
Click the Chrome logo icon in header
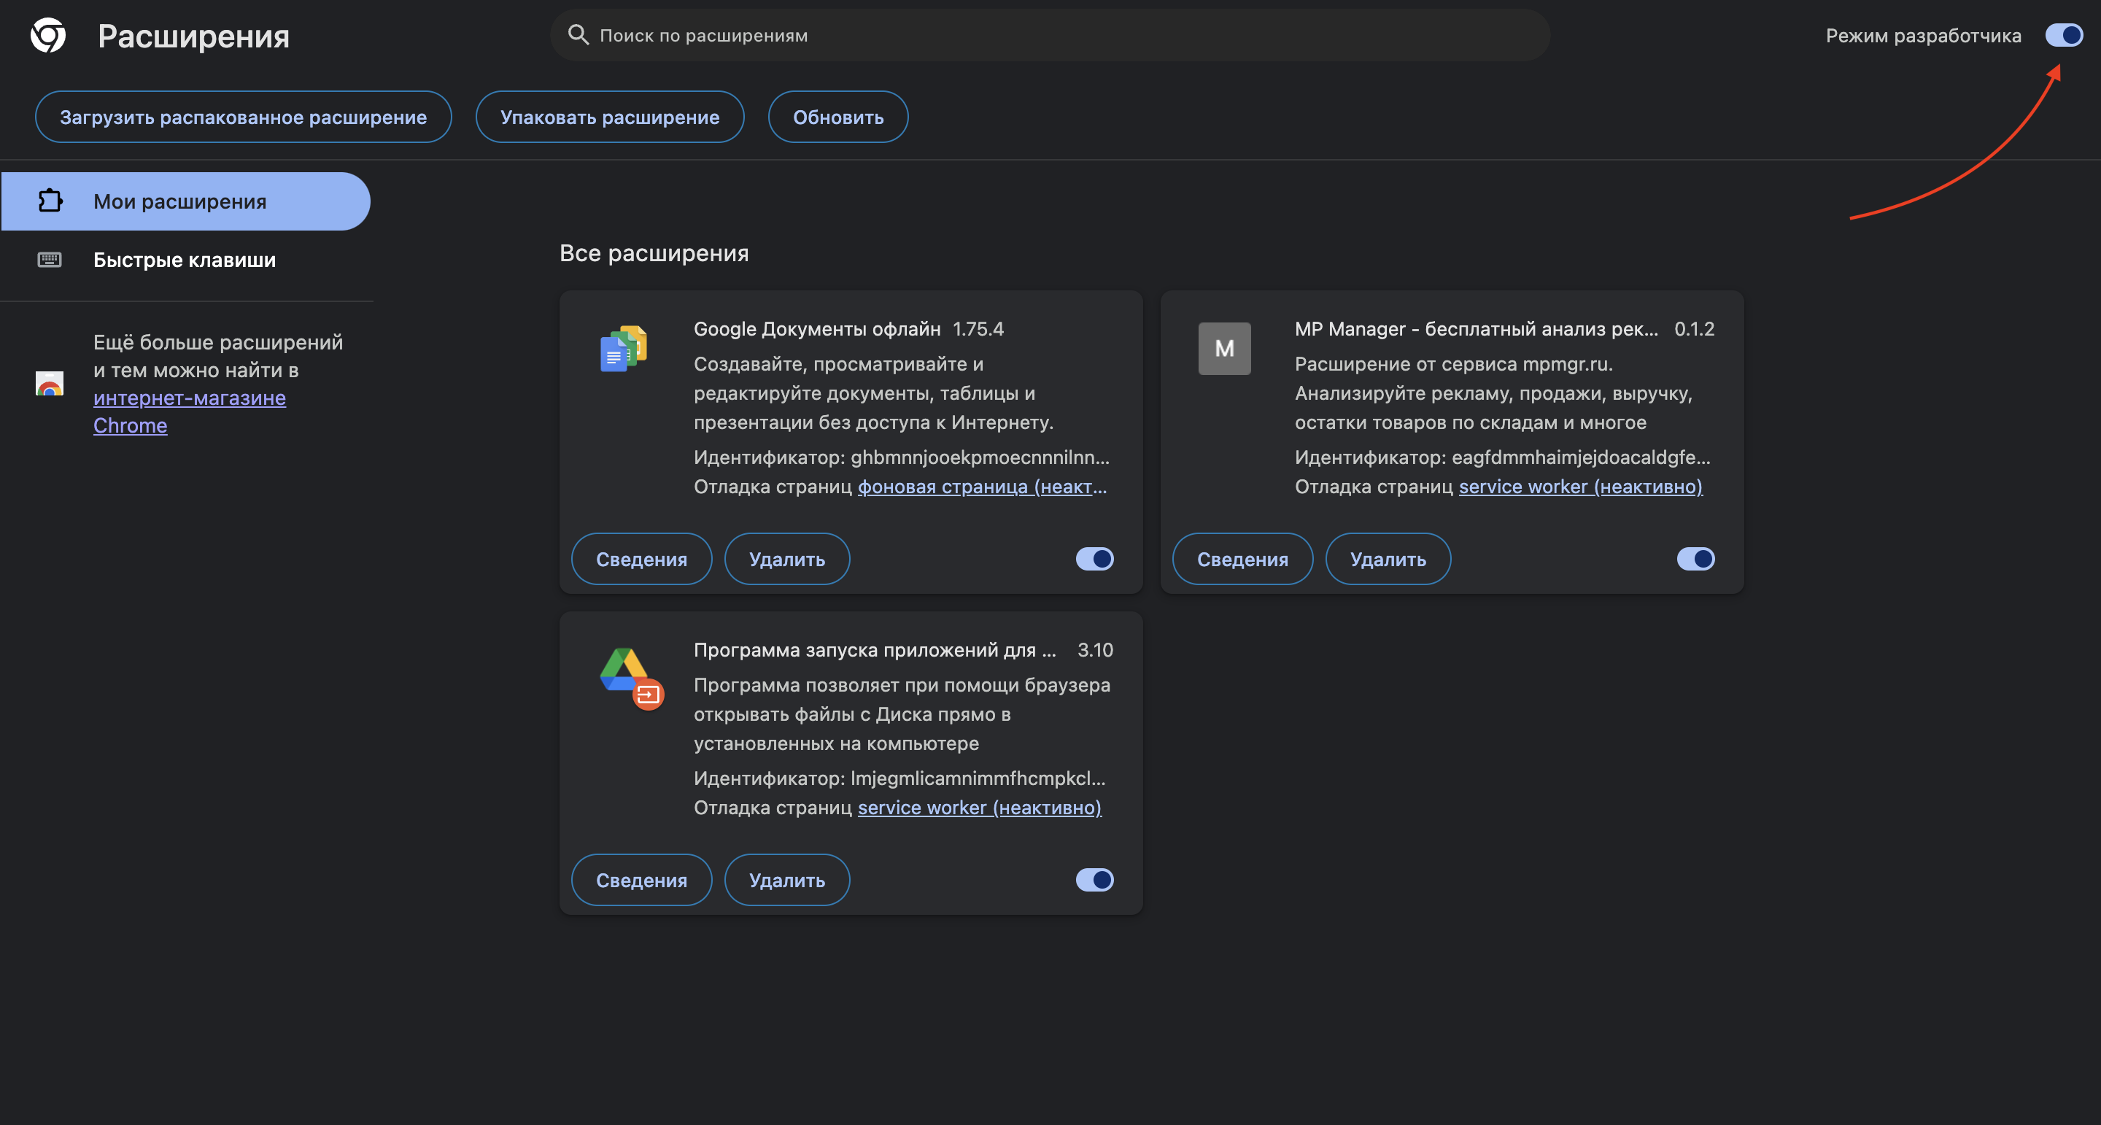[48, 35]
